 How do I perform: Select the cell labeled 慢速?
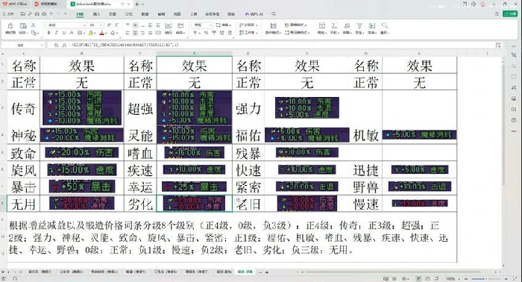tap(366, 204)
